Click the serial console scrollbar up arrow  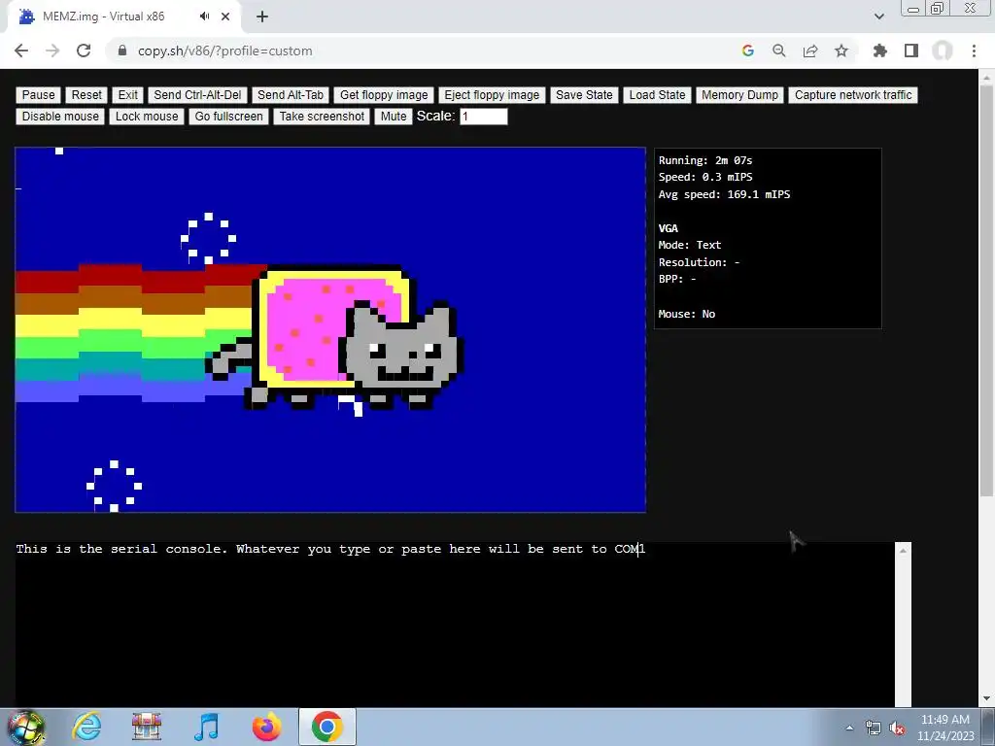pyautogui.click(x=903, y=552)
